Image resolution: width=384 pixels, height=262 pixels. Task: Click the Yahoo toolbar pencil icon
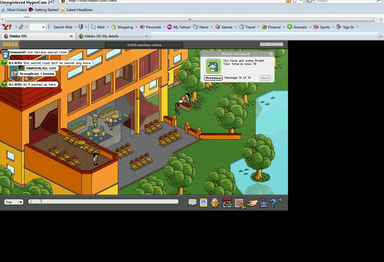[21, 27]
